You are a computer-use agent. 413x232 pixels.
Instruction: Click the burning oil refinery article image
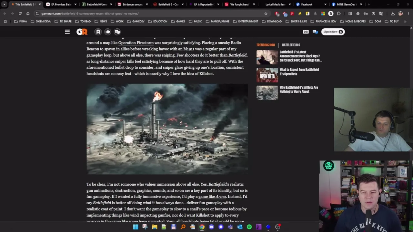[x=167, y=129]
